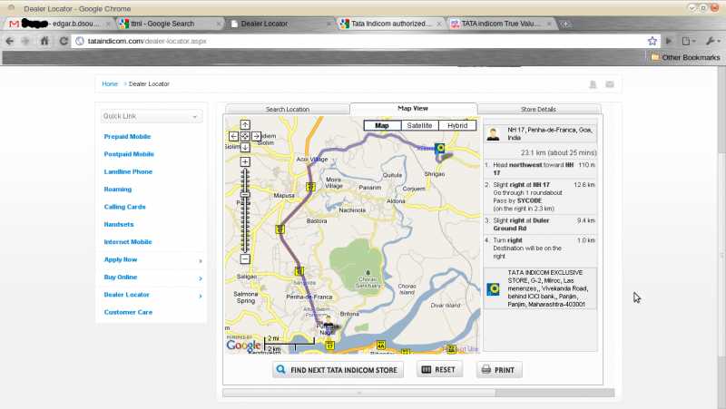726x409 pixels.
Task: Expand the Buy Online sidebar arrow
Action: [201, 278]
